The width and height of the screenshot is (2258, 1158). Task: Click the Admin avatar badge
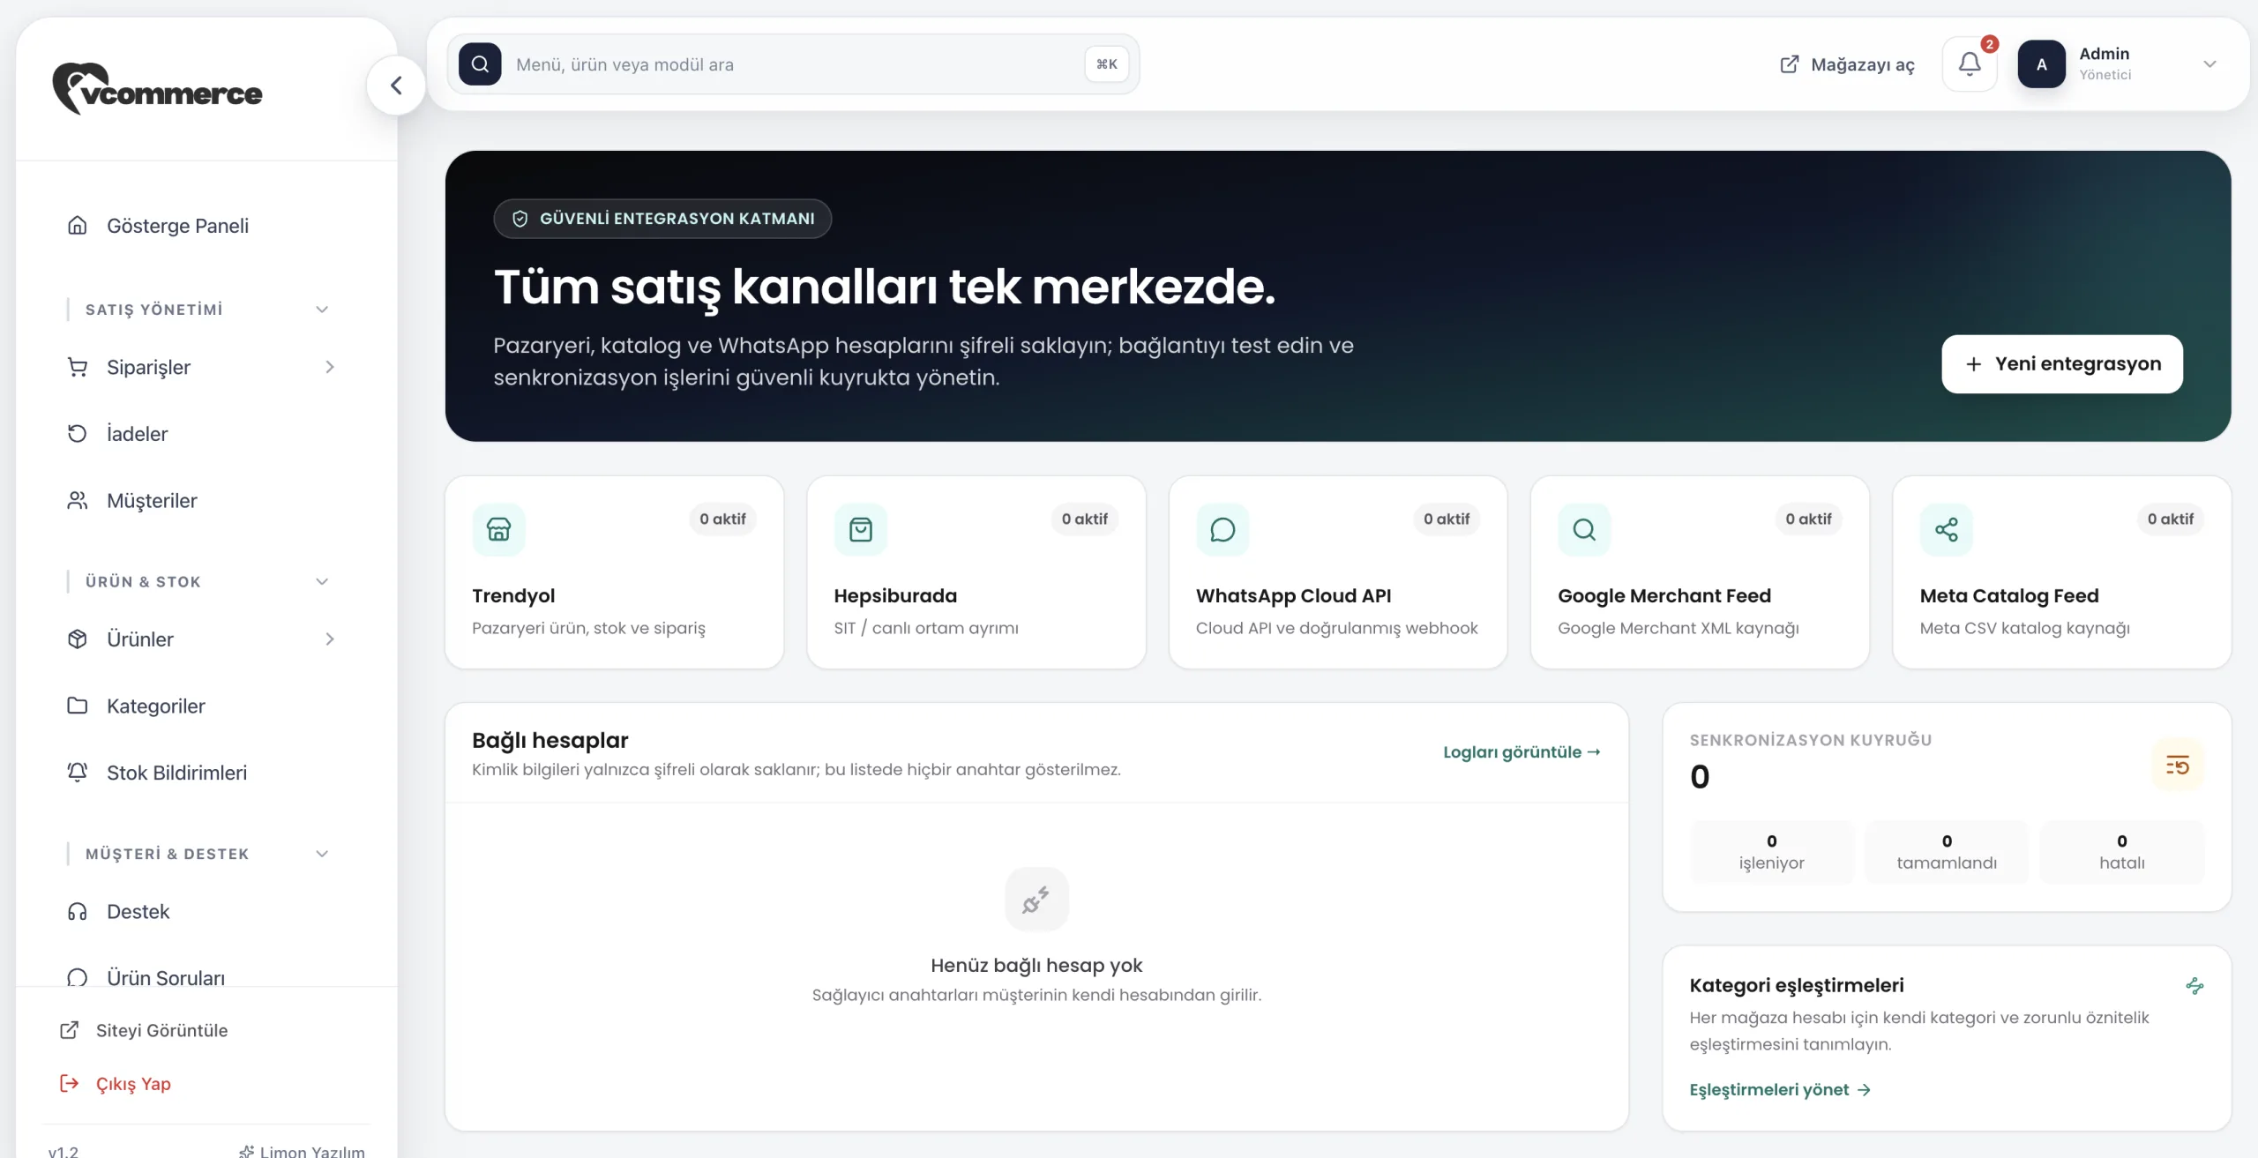pyautogui.click(x=2041, y=64)
